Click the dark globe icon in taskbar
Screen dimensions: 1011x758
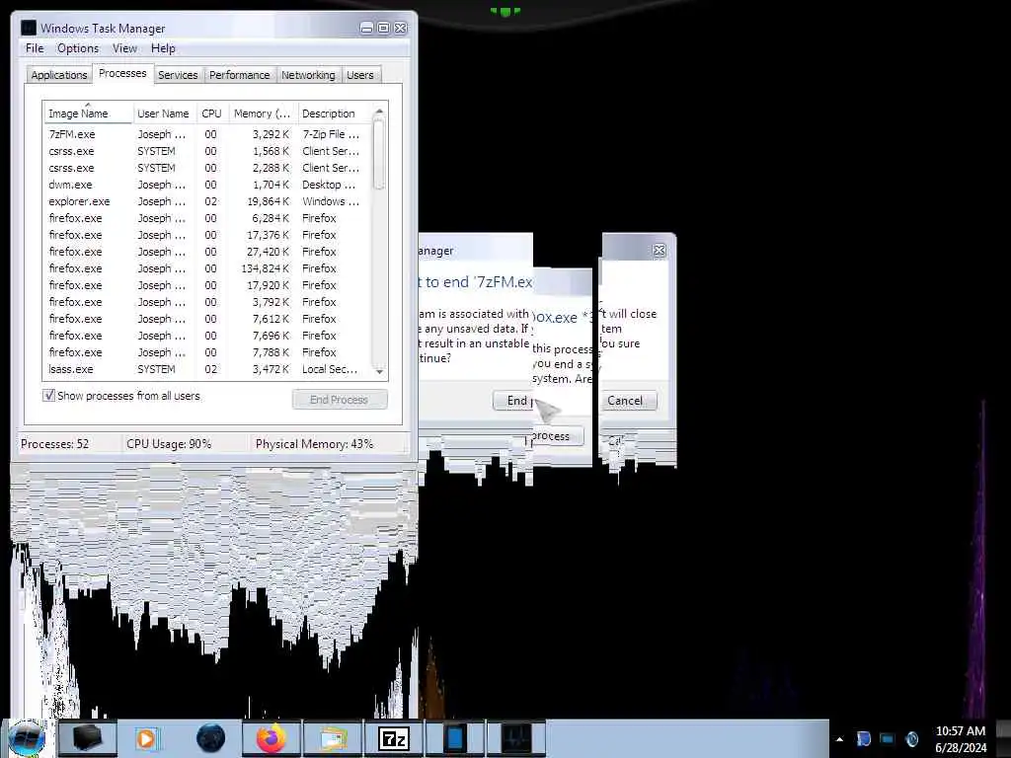pos(210,738)
